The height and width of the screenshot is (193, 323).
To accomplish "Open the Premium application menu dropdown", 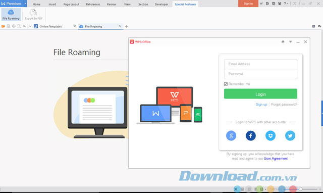I will point(25,4).
